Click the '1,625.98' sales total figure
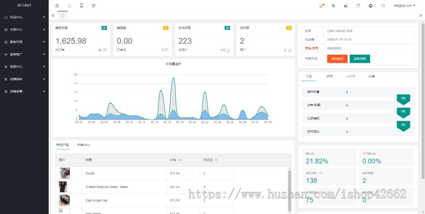The width and height of the screenshot is (425, 214). pos(71,41)
